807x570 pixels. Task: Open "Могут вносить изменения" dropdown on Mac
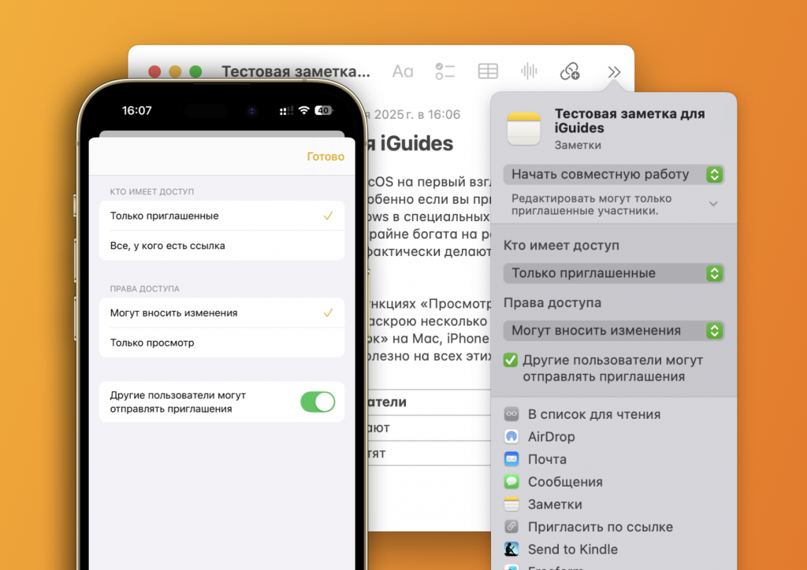[x=613, y=331]
